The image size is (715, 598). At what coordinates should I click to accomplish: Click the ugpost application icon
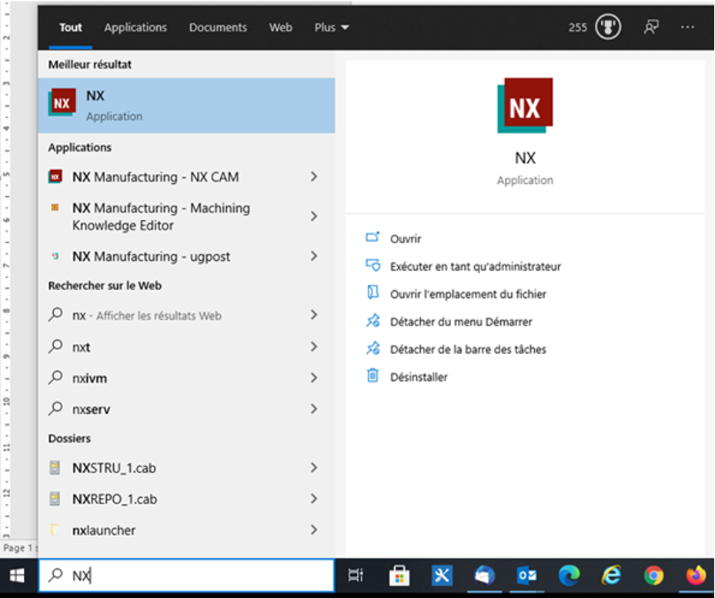(x=55, y=256)
